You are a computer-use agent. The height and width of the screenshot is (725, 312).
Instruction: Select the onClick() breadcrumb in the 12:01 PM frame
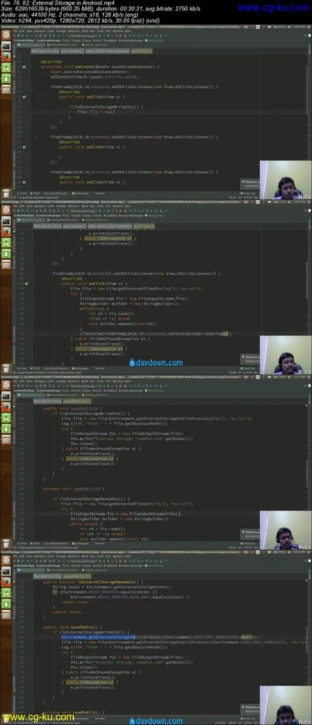coord(143,51)
